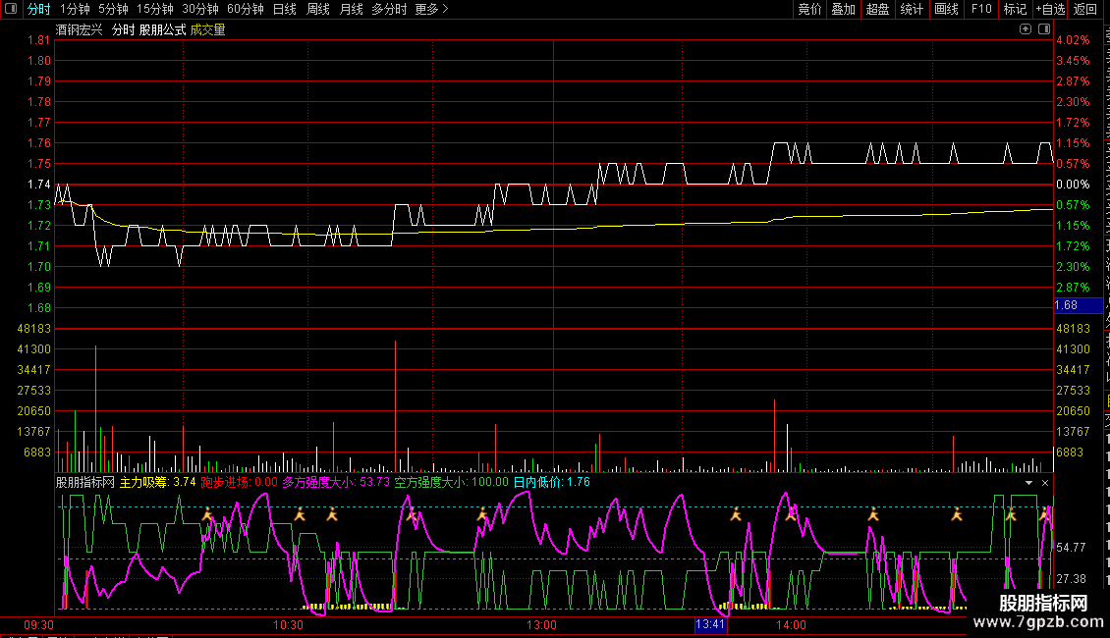Image resolution: width=1110 pixels, height=638 pixels.
Task: Select the 5分钟 timeframe tab
Action: click(113, 9)
